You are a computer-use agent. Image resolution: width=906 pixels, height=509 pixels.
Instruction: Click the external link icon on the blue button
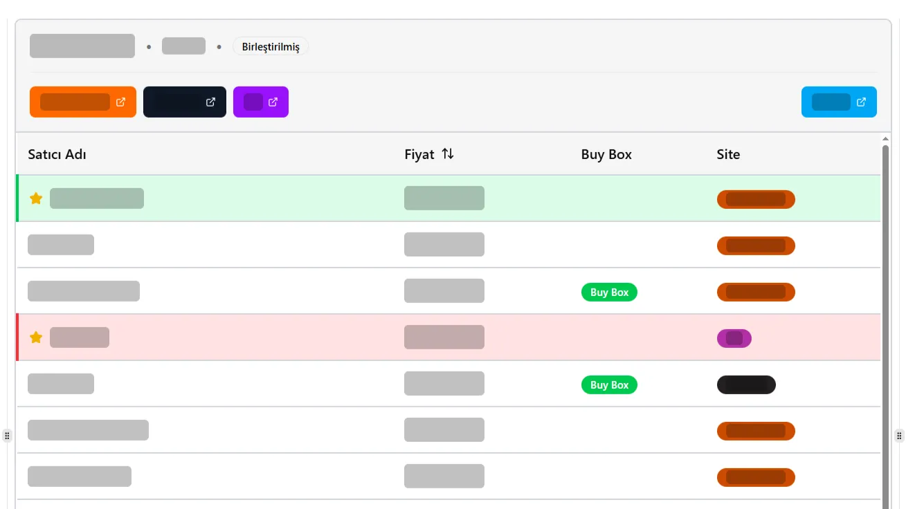(x=861, y=102)
